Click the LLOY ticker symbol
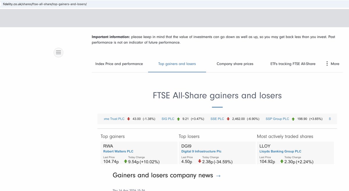Screen dimensions: 349x191 tap(265, 146)
